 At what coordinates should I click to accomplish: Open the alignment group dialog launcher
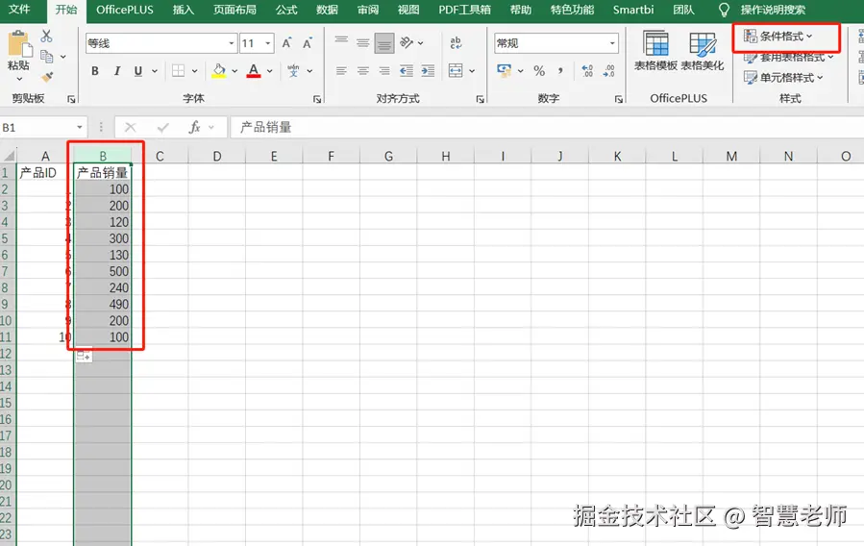click(x=480, y=99)
